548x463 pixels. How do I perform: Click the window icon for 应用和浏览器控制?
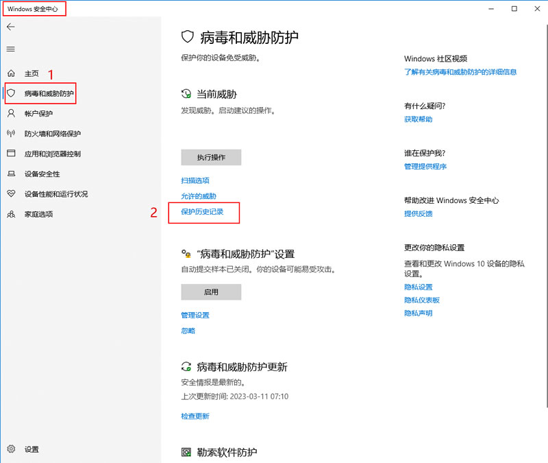[x=11, y=153]
